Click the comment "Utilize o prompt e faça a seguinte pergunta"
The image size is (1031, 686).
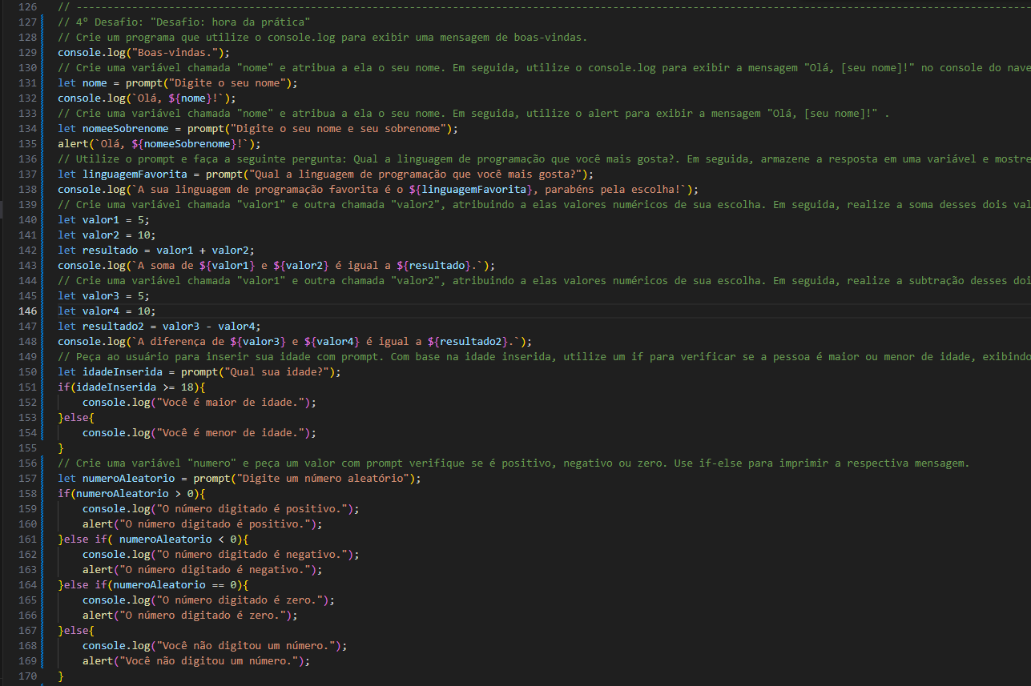[x=544, y=159]
